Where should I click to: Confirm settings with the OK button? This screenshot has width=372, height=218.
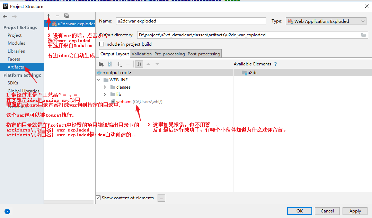point(299,211)
